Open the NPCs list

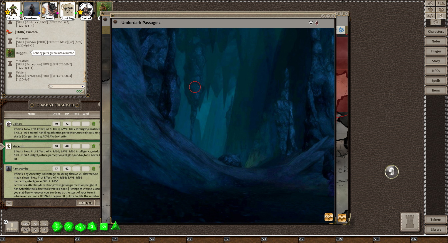coord(436,71)
